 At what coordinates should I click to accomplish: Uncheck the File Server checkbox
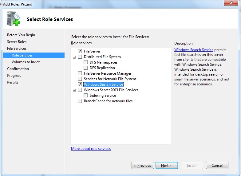coord(80,51)
